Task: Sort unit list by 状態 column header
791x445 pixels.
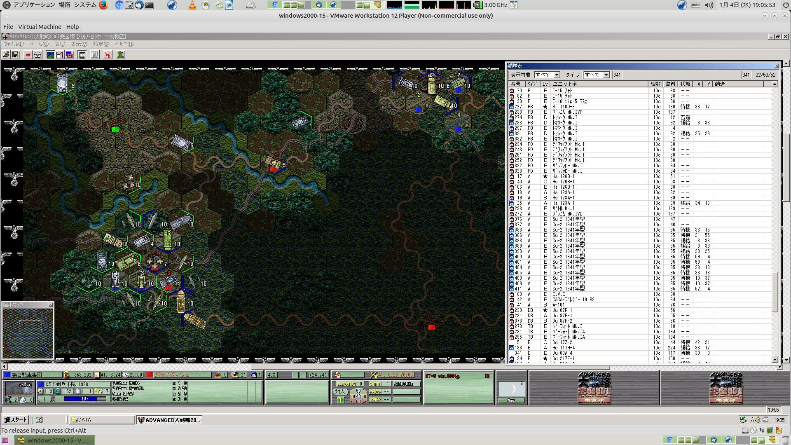Action: [685, 84]
